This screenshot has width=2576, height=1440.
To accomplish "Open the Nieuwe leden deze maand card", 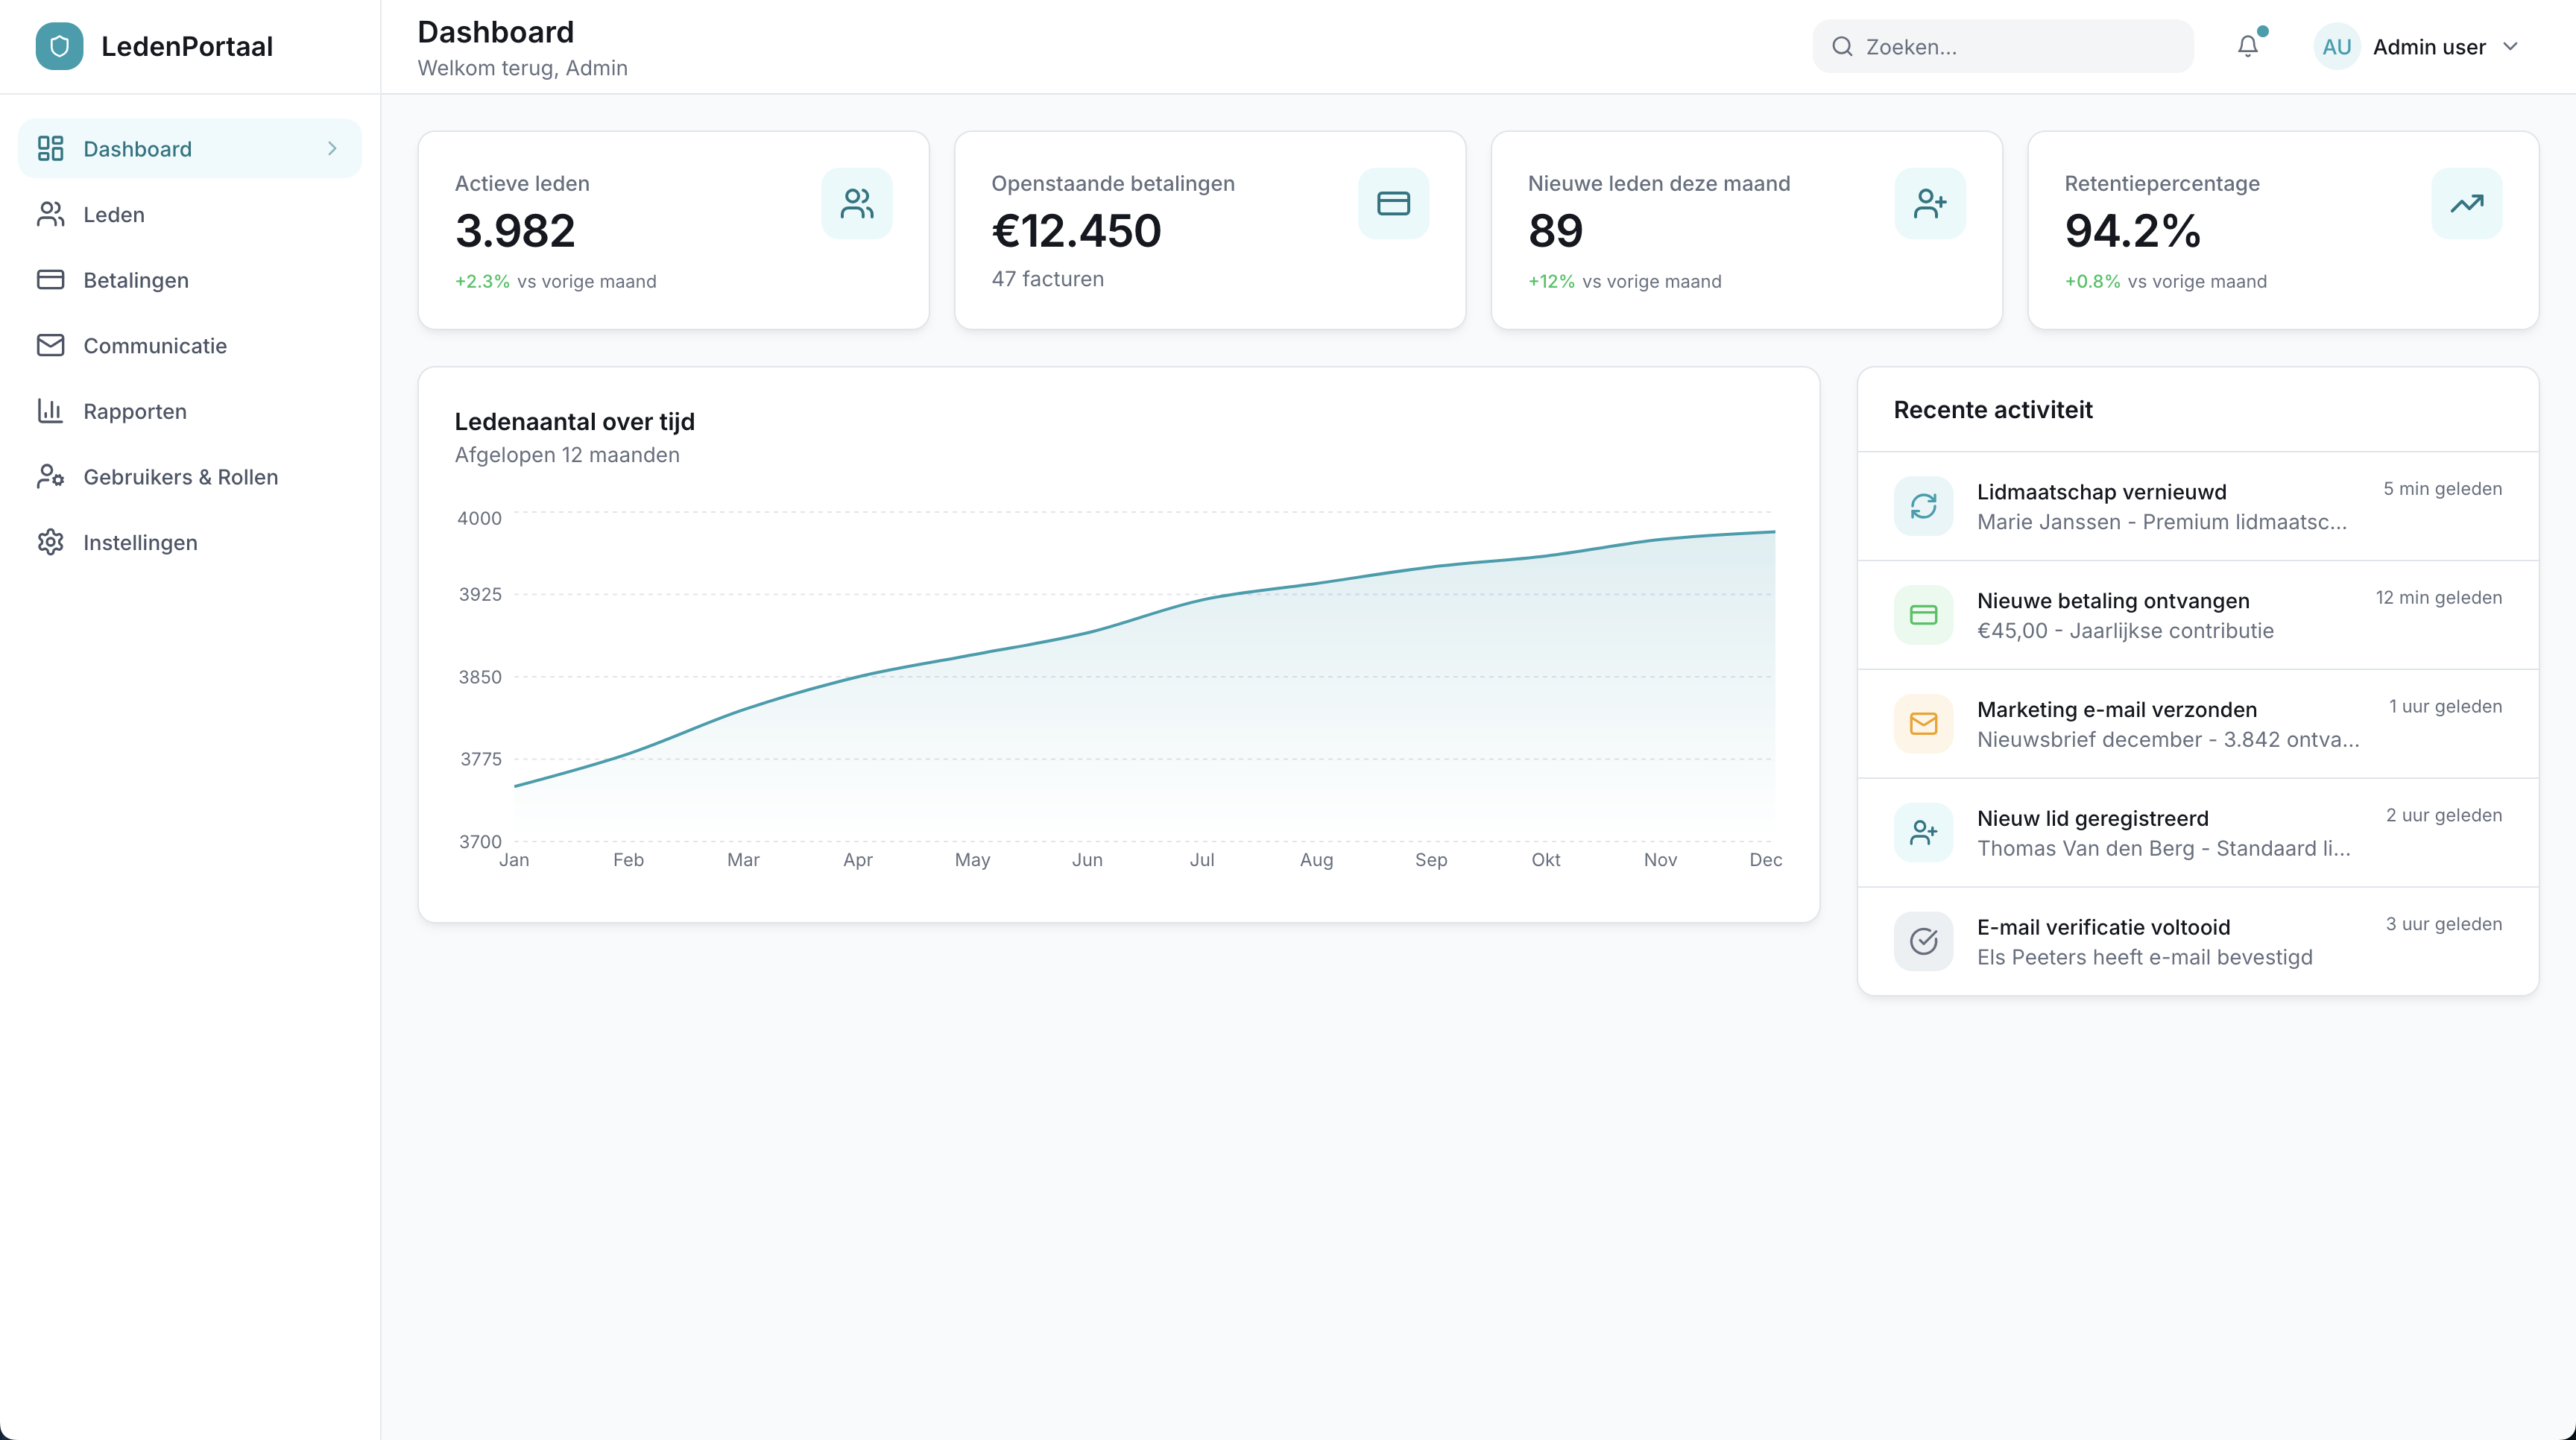I will [1746, 230].
